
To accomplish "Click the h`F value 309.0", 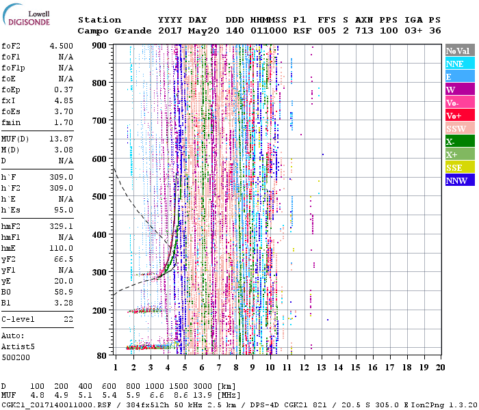I will click(62, 177).
